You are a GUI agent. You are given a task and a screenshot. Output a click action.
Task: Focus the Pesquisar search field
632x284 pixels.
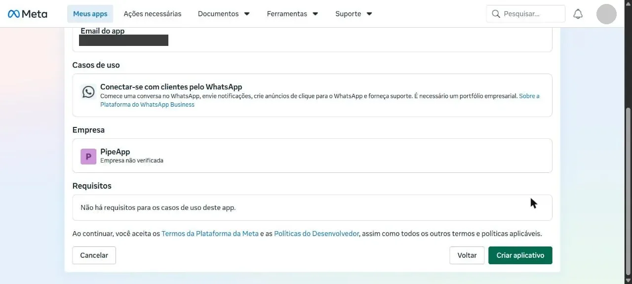(x=526, y=14)
